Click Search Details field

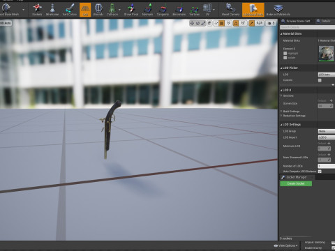[307, 27]
